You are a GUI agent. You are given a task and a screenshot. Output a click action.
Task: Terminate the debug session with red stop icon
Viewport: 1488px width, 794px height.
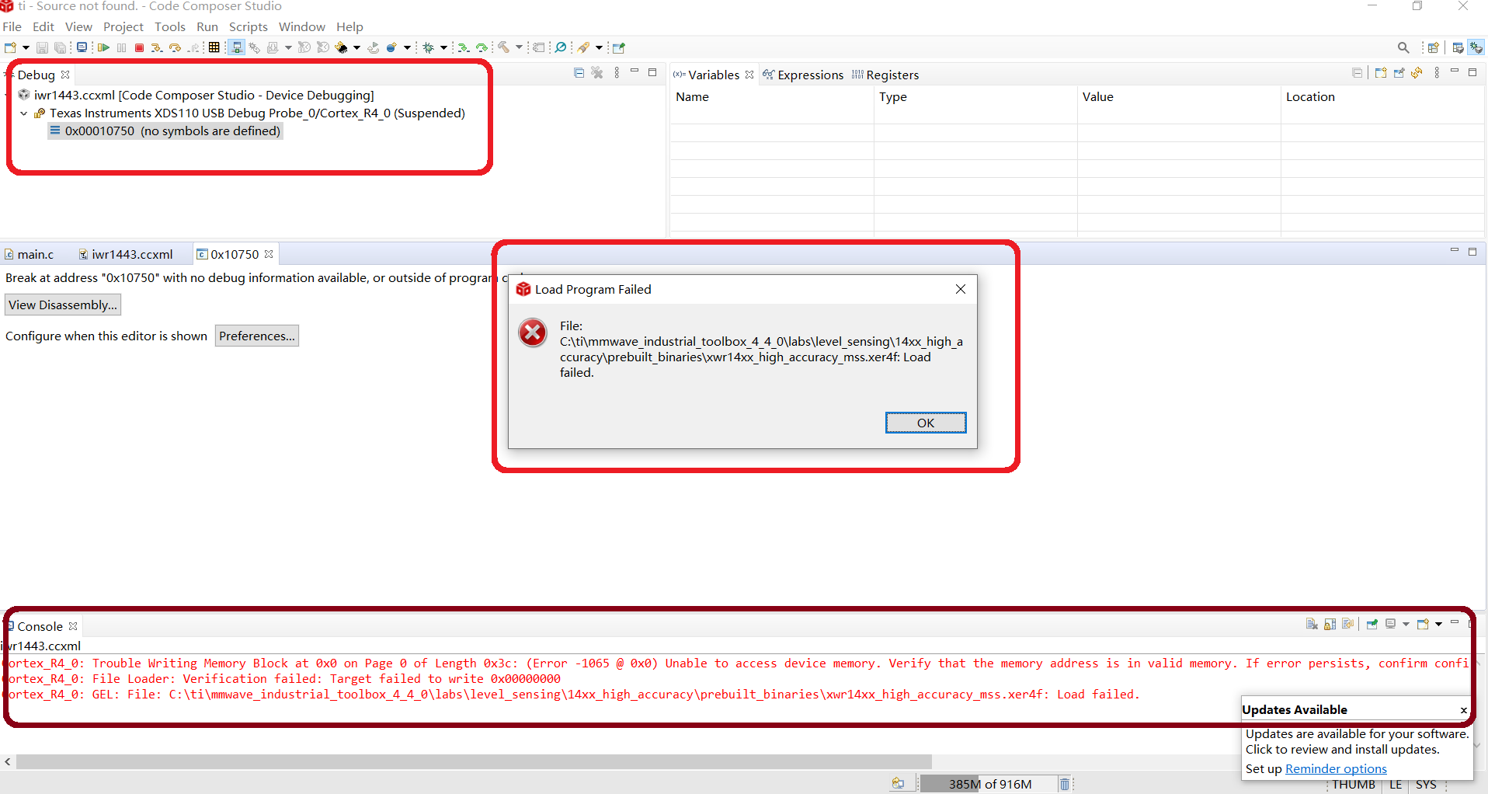139,47
